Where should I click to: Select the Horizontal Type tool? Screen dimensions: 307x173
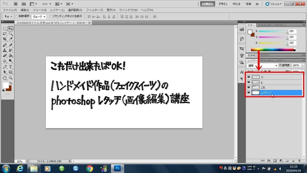point(10,67)
